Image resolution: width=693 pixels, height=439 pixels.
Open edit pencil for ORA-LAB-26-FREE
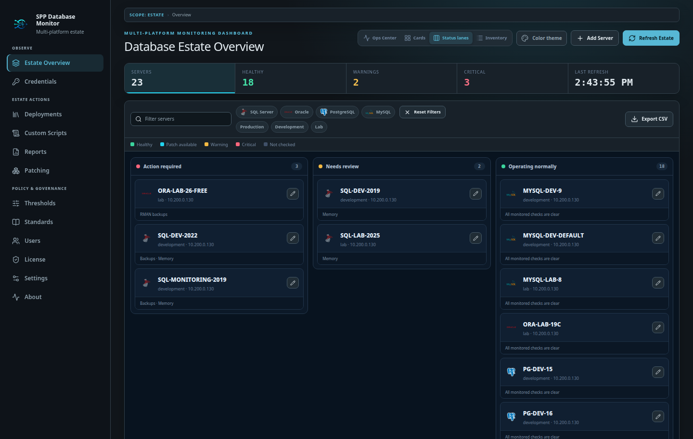pos(293,194)
